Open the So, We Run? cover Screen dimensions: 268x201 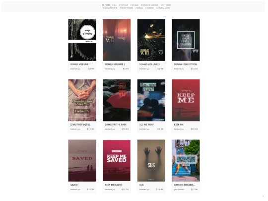[151, 100]
